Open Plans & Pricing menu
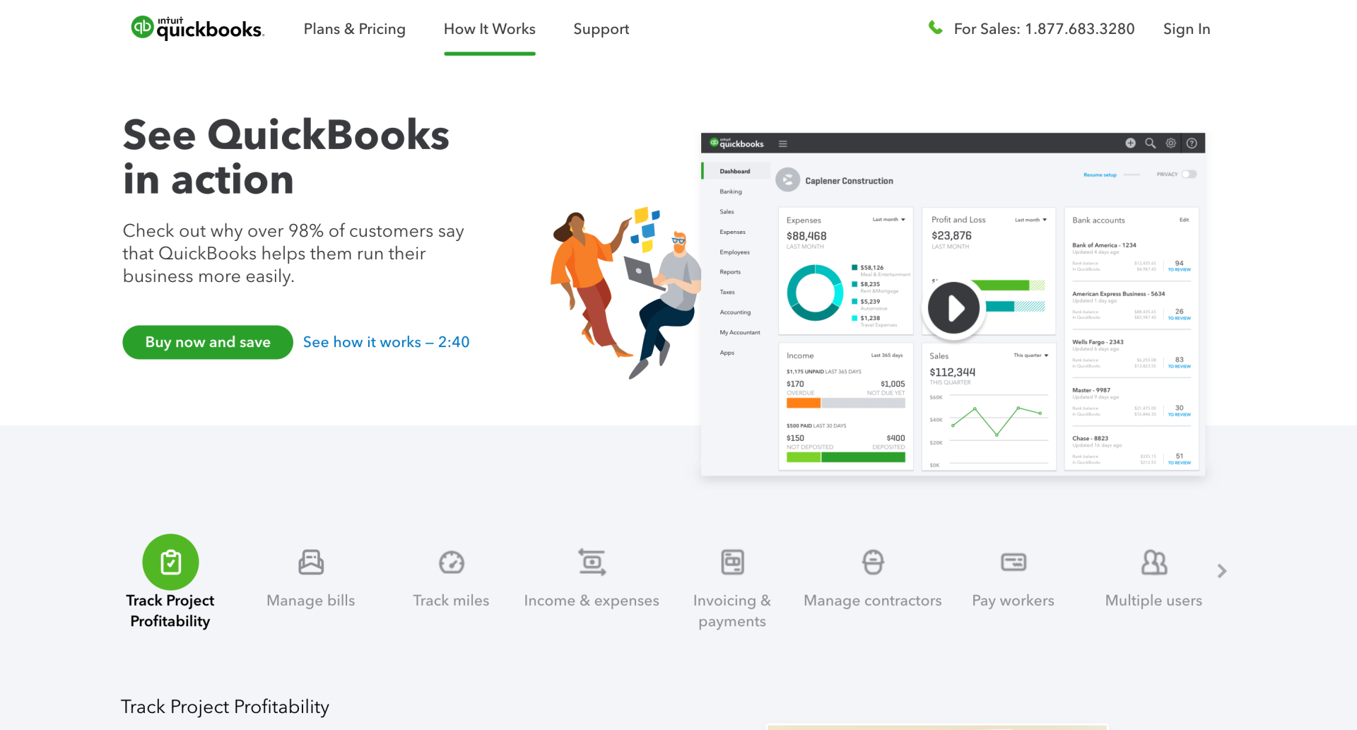 click(354, 29)
